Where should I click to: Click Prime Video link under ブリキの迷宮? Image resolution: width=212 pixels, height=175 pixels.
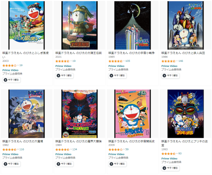(x=169, y=158)
